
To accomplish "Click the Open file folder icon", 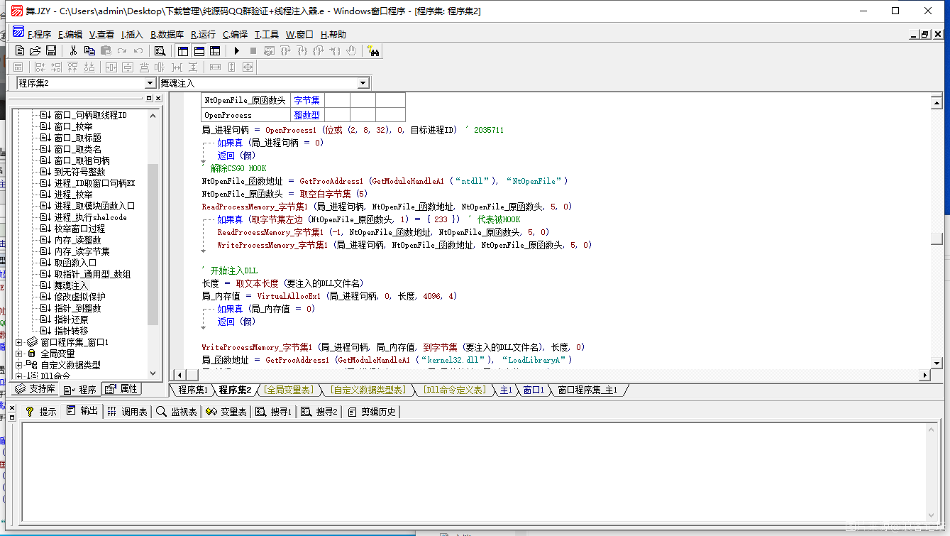I will (x=35, y=50).
